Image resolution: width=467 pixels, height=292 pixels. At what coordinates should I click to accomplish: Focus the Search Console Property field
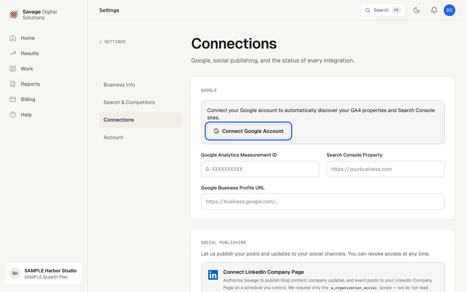[385, 169]
